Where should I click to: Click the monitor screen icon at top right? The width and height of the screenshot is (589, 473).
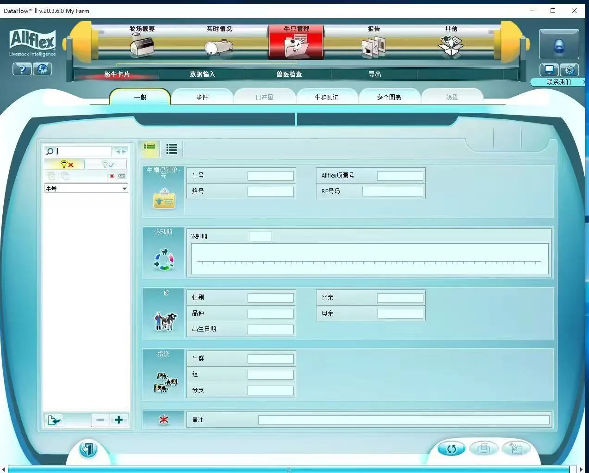[x=549, y=70]
